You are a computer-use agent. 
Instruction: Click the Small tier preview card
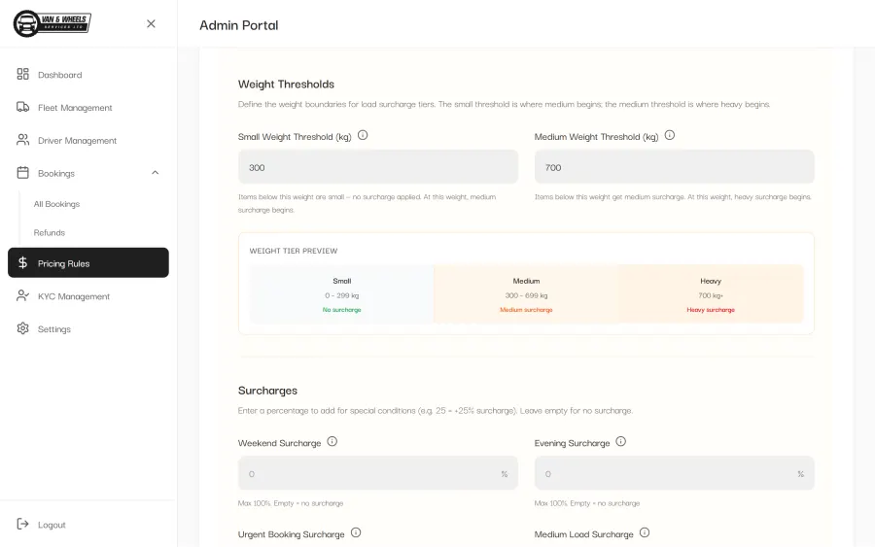[341, 294]
